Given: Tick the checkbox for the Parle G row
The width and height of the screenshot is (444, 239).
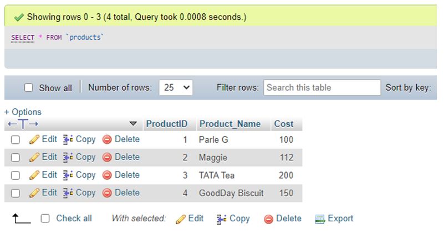Looking at the screenshot, I should point(16,140).
